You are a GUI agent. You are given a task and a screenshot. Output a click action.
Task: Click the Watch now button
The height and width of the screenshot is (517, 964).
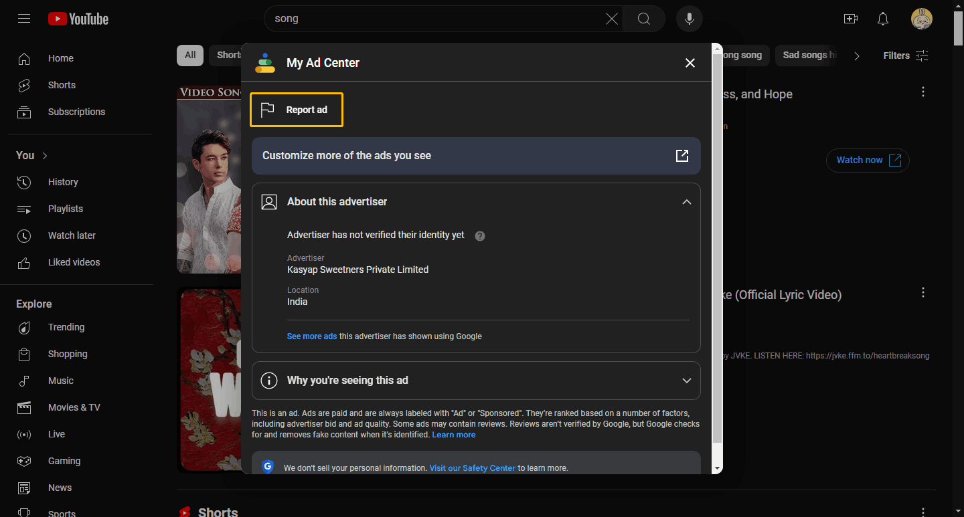tap(868, 161)
